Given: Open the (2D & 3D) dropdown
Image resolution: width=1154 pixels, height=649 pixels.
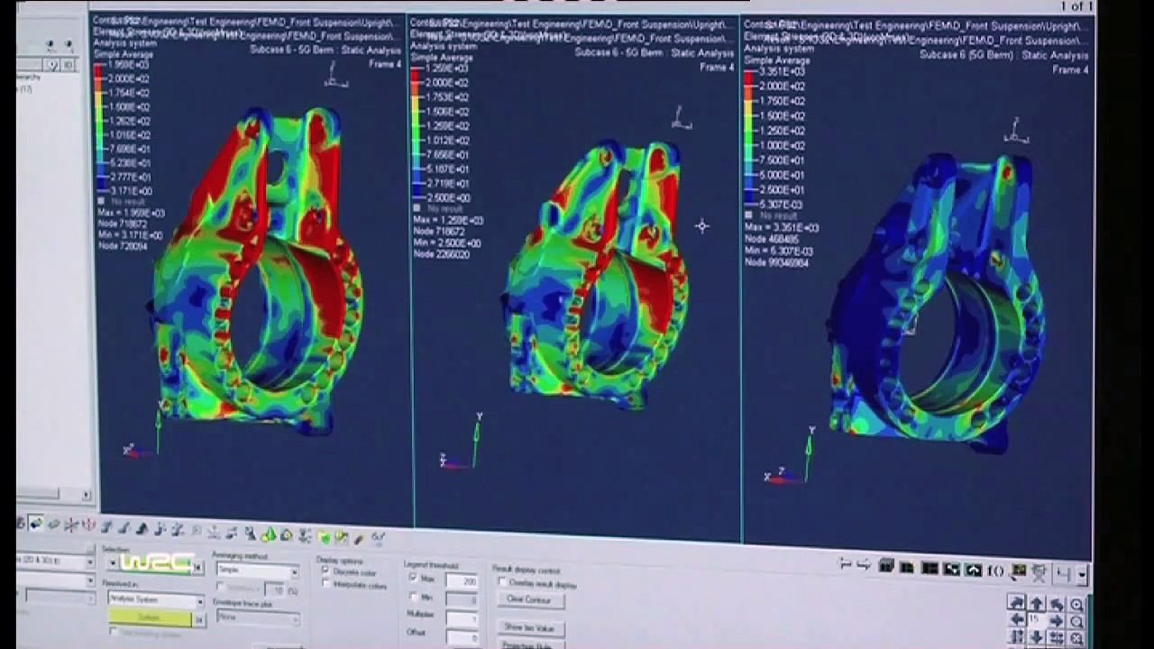Looking at the screenshot, I should coord(54,561).
